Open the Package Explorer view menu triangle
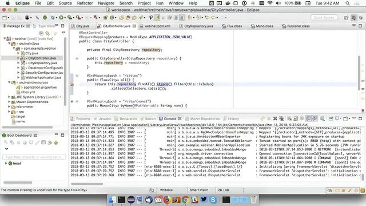Viewport: 366px width, 206px height. [x=63, y=33]
